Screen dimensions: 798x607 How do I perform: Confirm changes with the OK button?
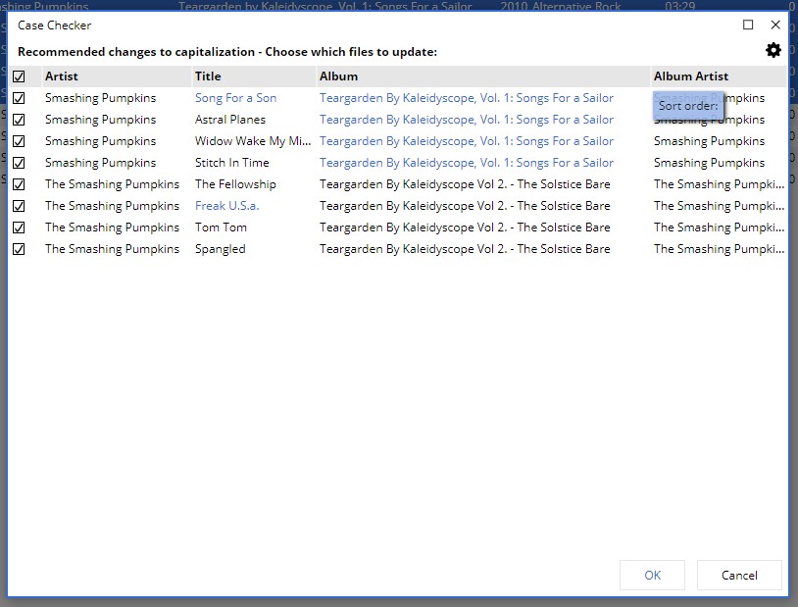(652, 575)
